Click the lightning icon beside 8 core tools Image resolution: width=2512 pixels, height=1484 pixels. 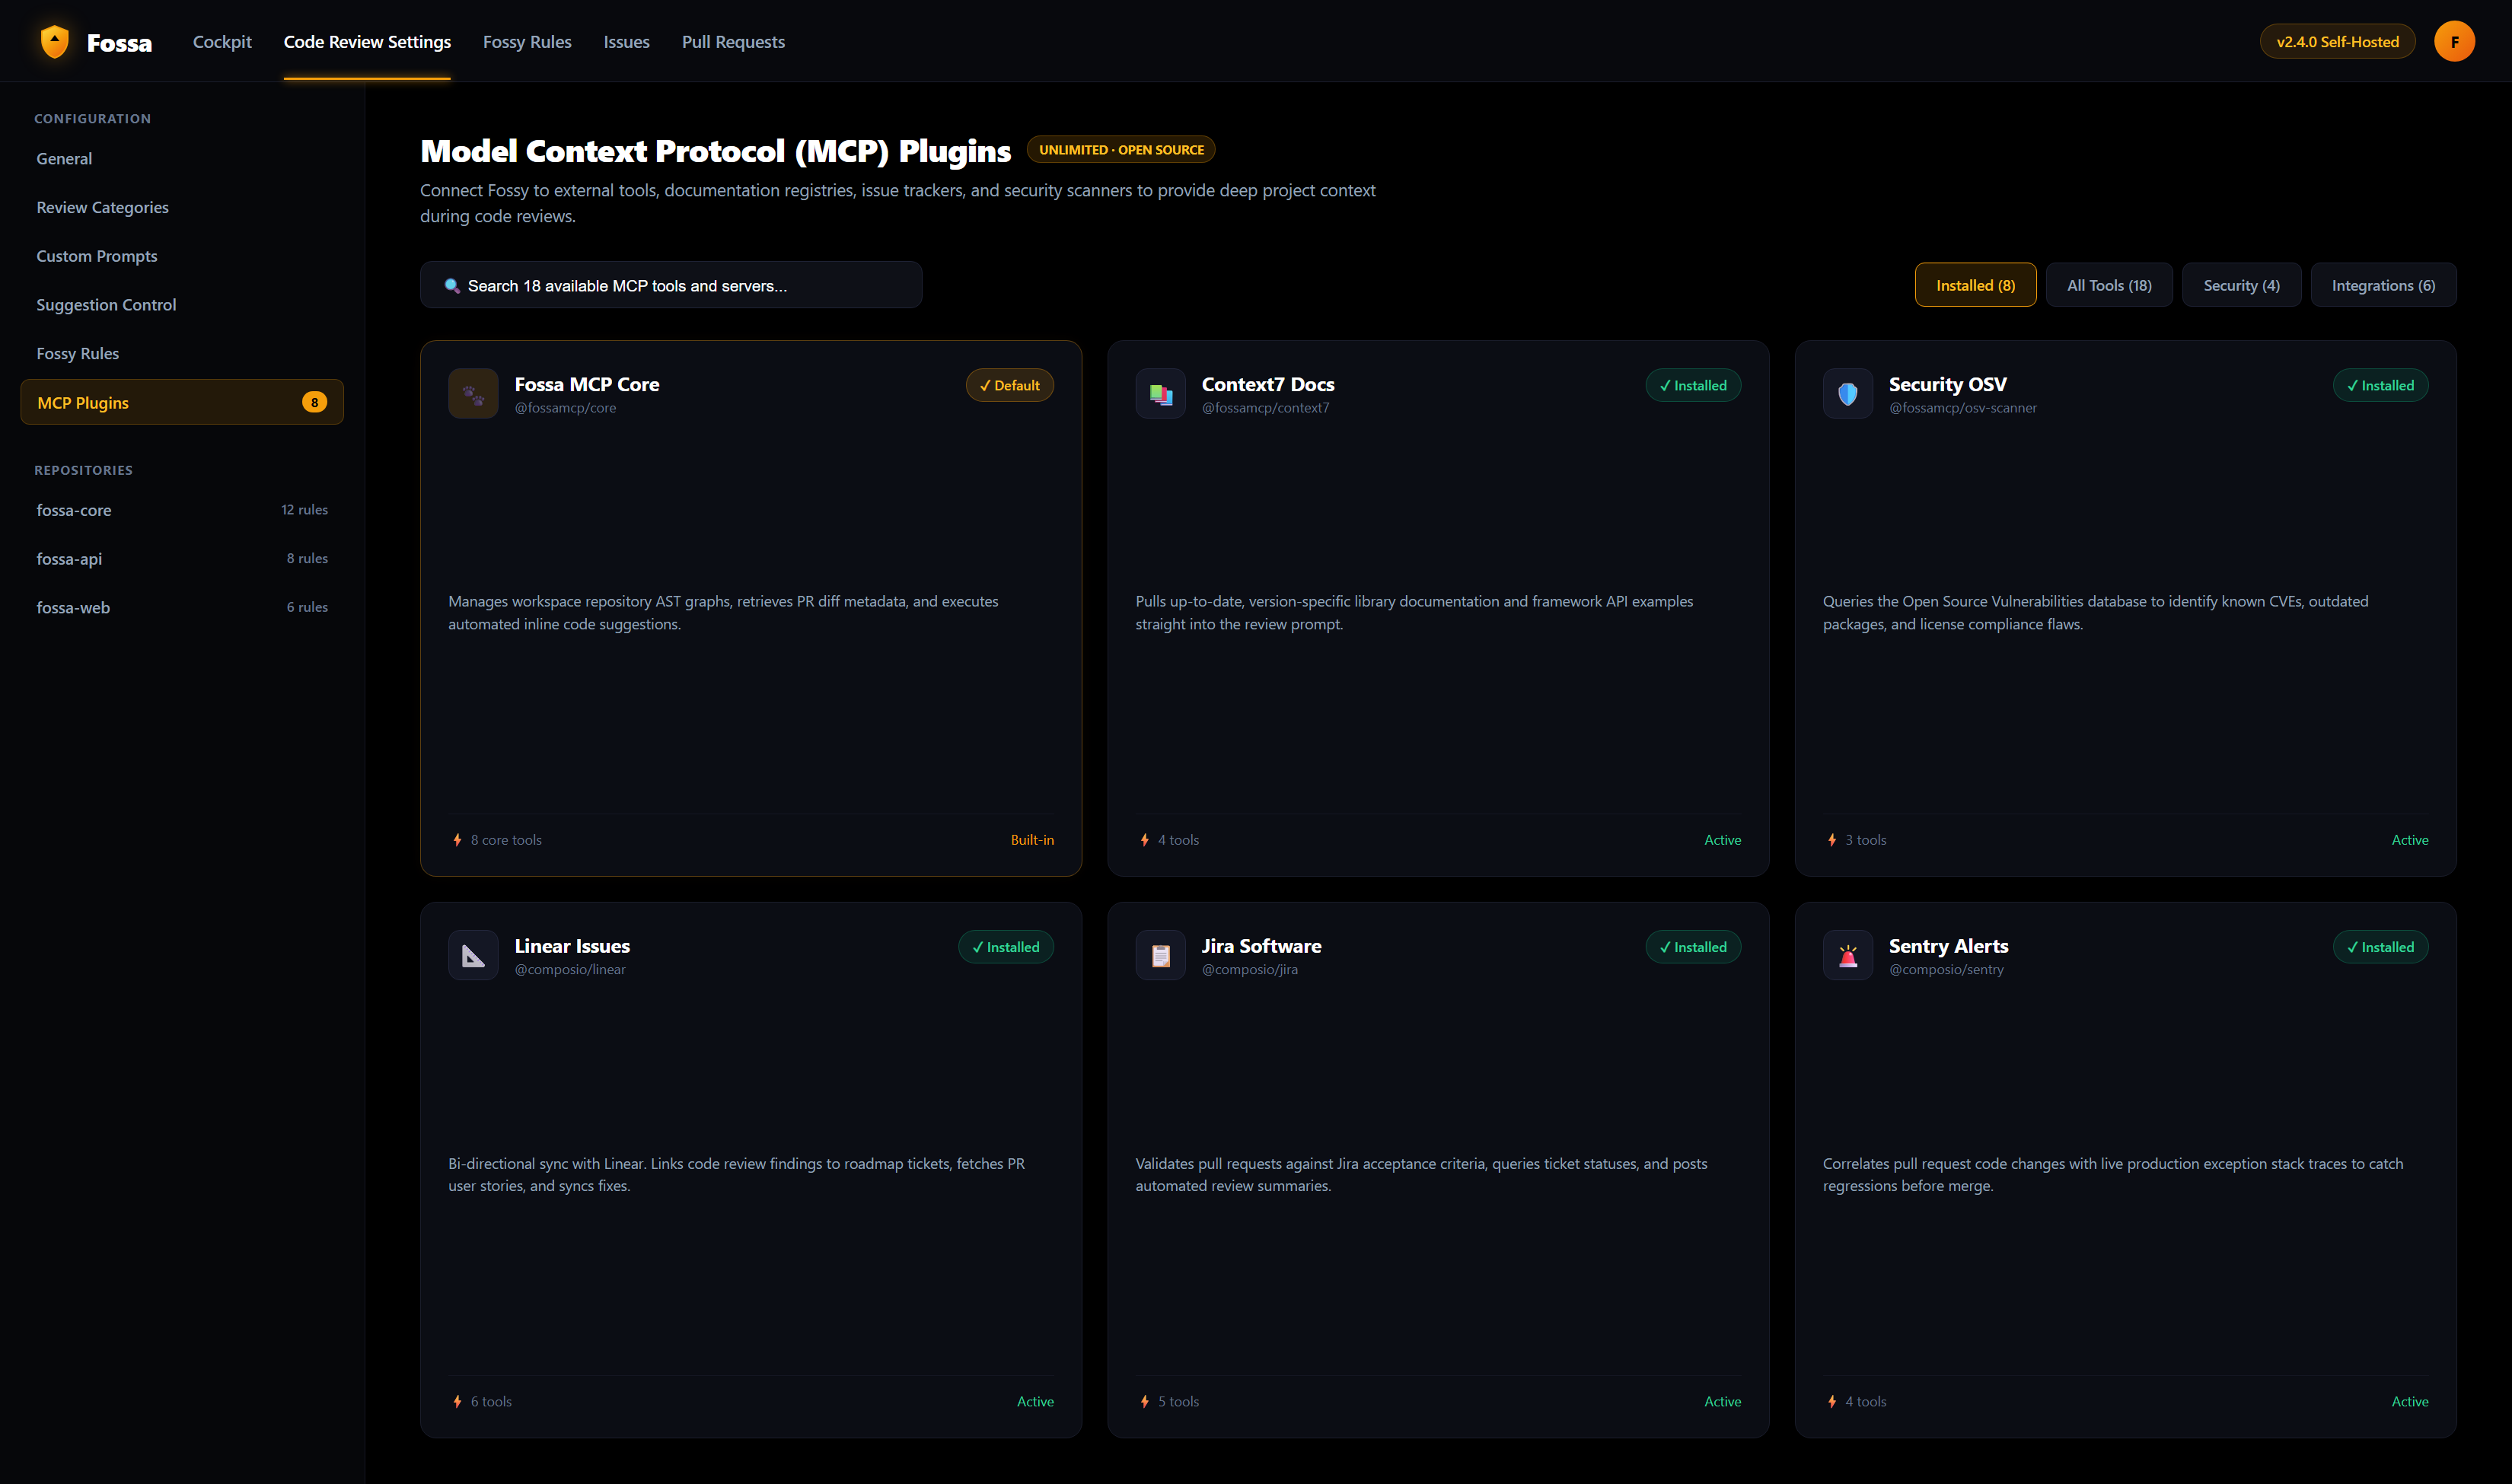[x=457, y=840]
